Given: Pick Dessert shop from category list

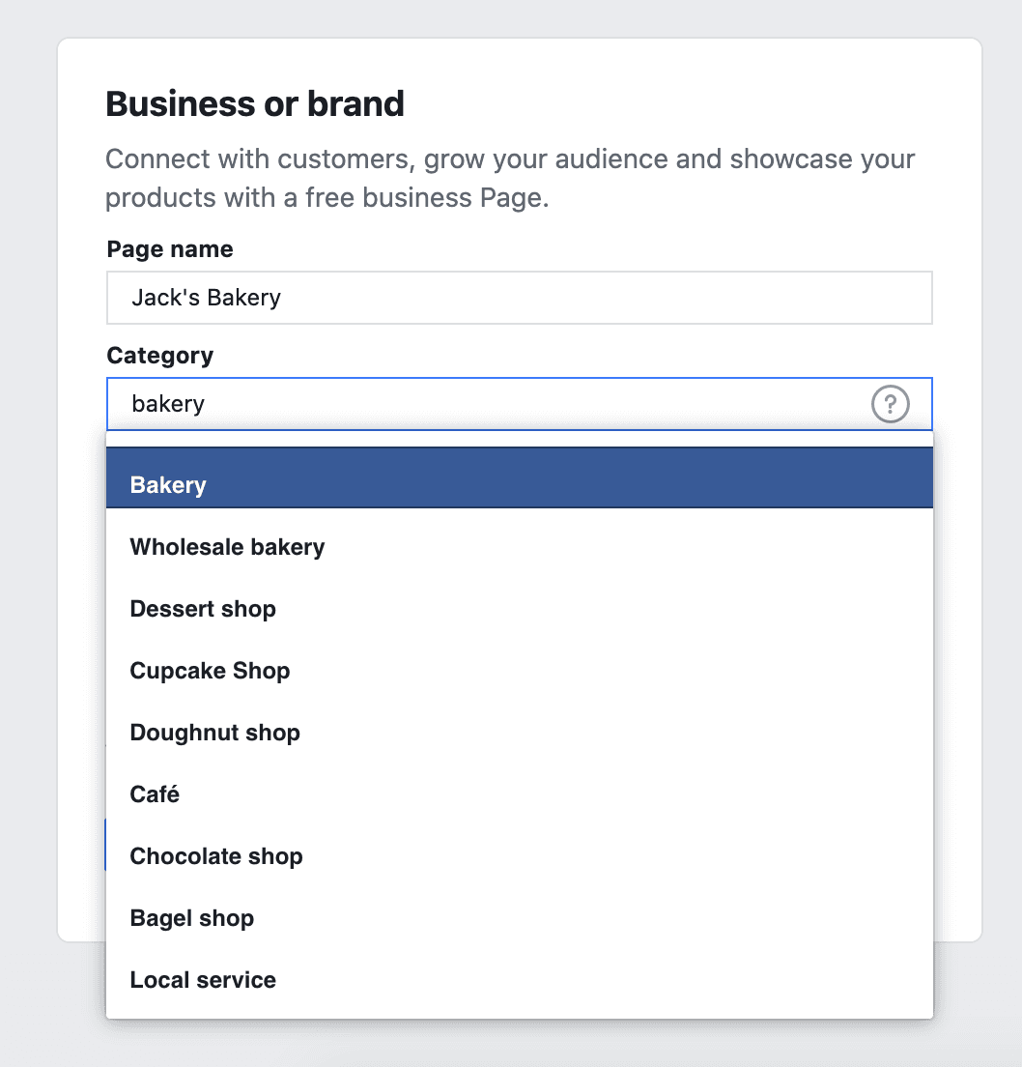Looking at the screenshot, I should 203,609.
